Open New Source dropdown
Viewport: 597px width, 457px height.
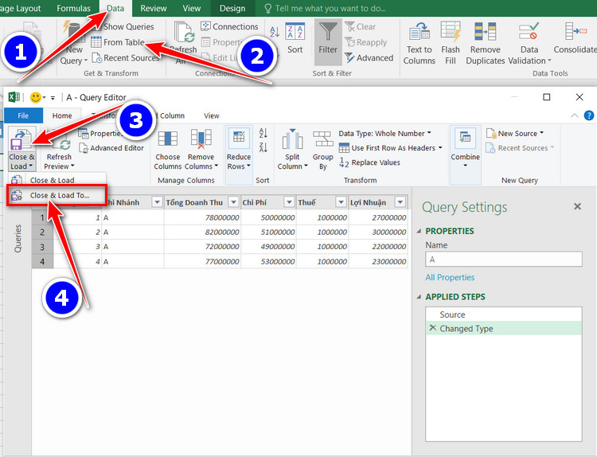click(x=515, y=133)
